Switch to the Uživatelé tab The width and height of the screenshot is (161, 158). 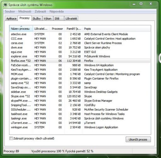tap(71, 19)
